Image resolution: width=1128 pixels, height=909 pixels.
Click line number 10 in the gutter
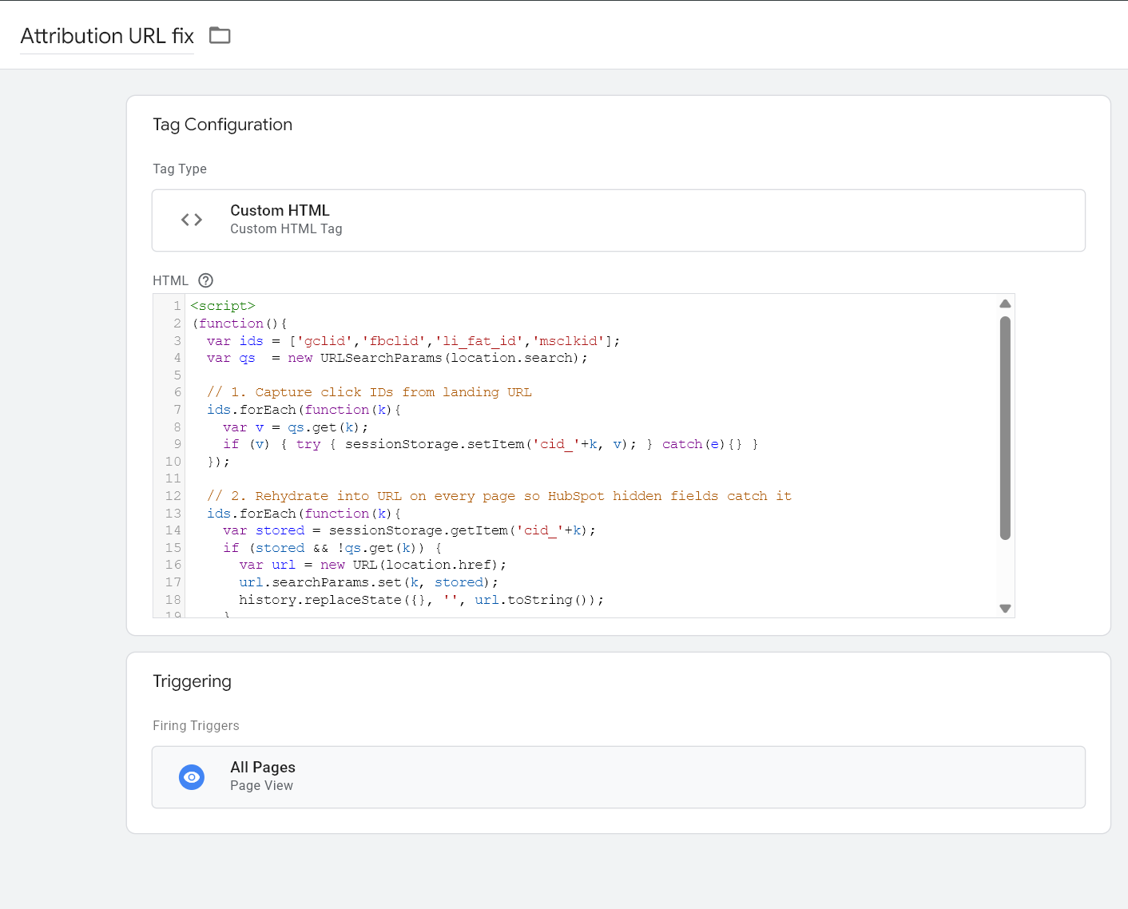coord(173,462)
